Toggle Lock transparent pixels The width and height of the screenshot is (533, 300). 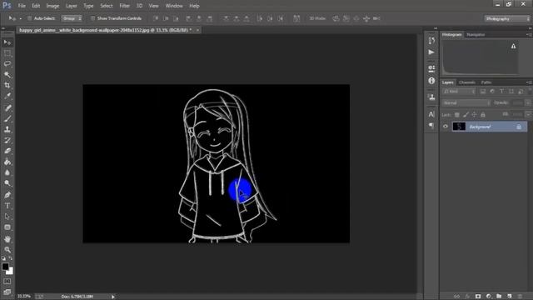click(x=457, y=115)
